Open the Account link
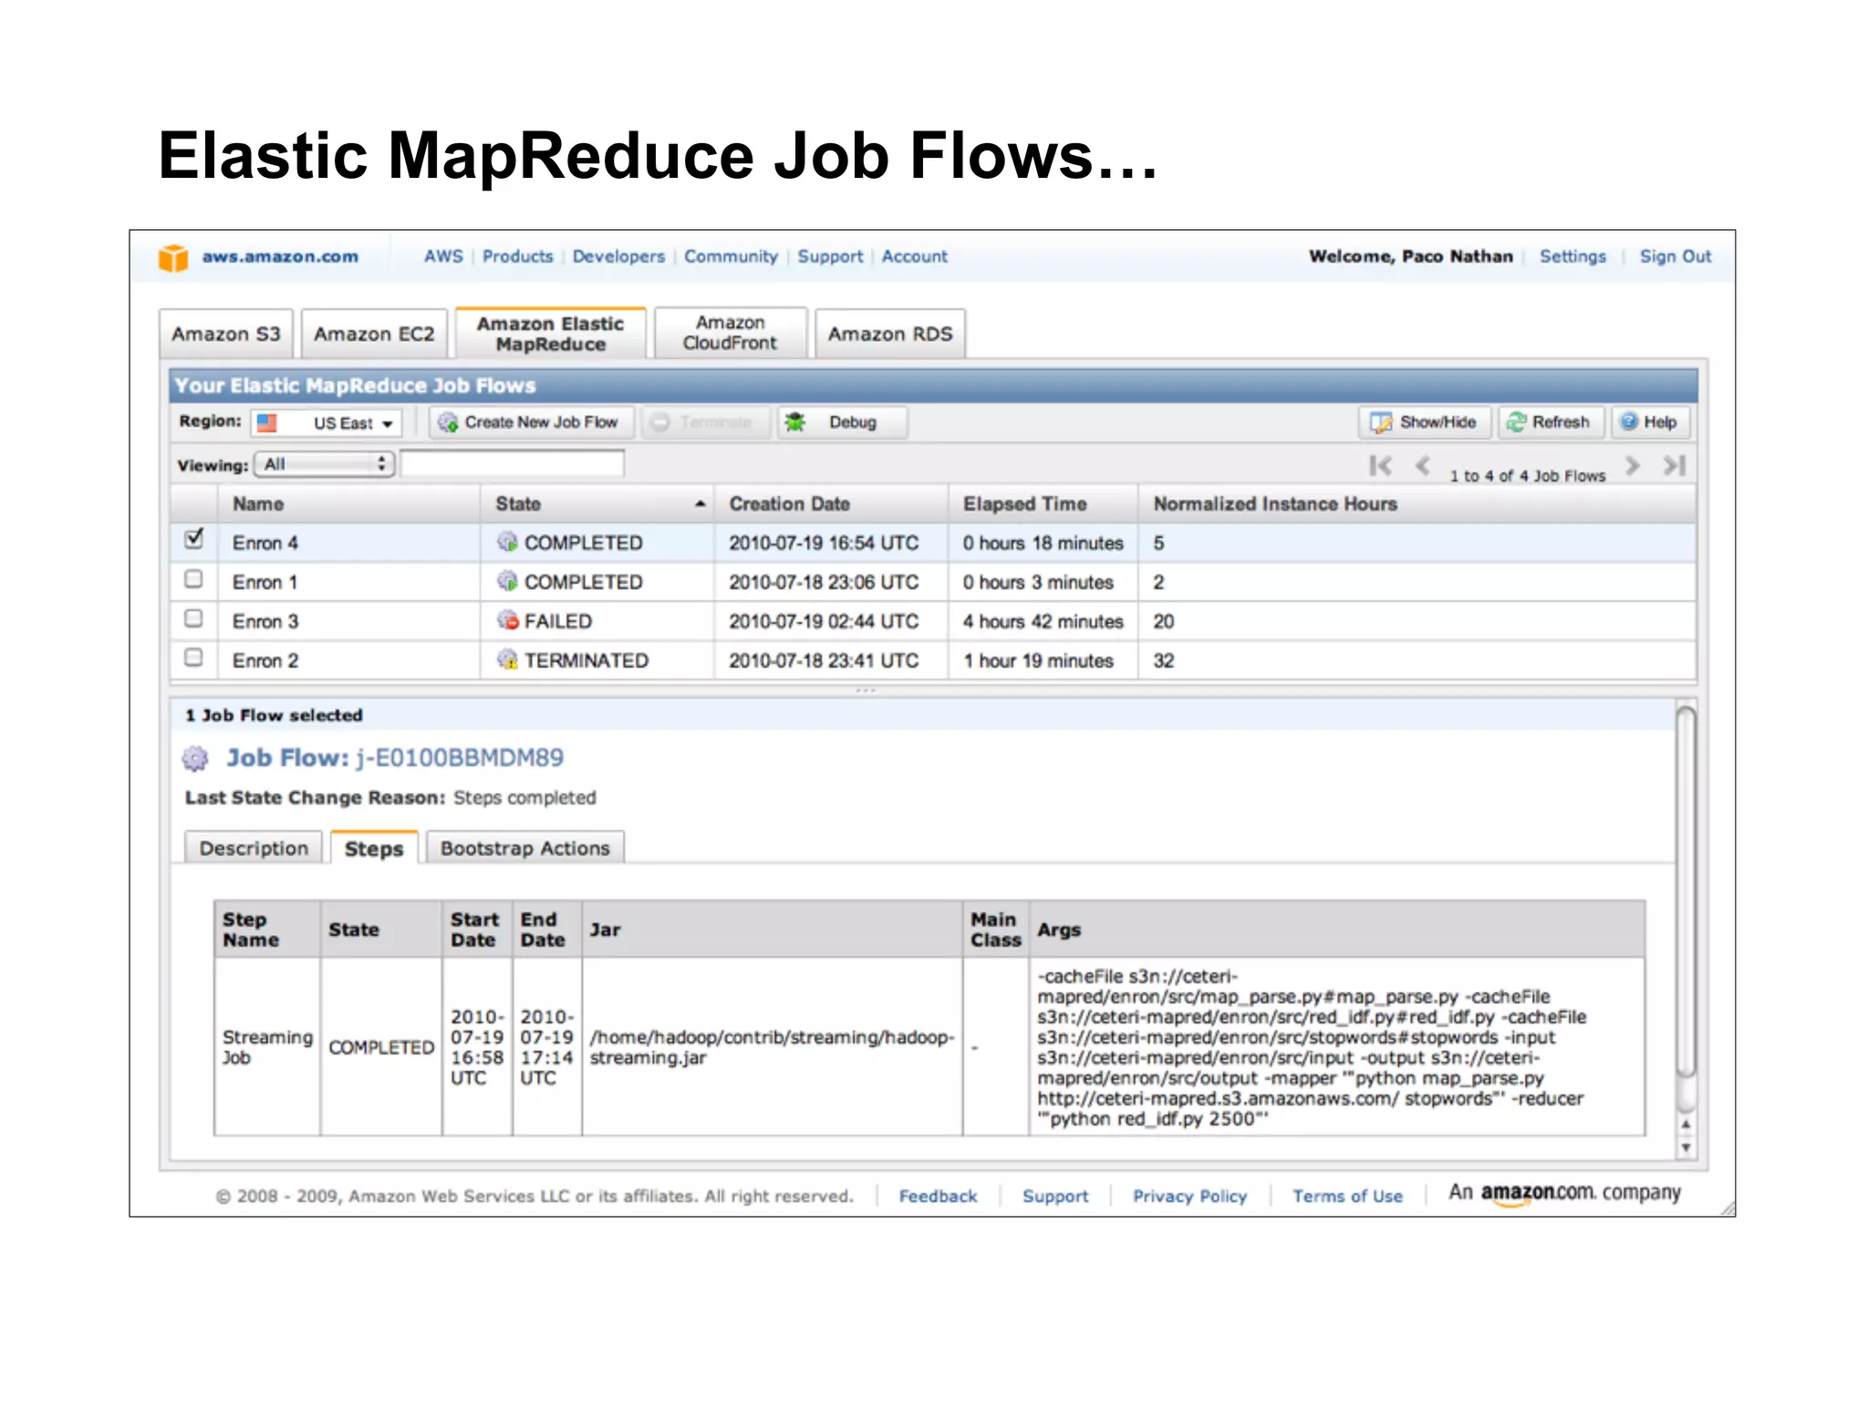Viewport: 1868px width, 1401px height. (x=915, y=256)
